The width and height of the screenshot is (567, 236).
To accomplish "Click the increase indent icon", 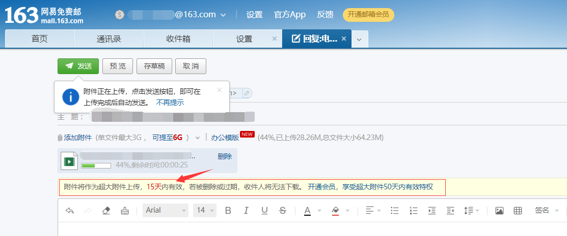I will [432, 211].
